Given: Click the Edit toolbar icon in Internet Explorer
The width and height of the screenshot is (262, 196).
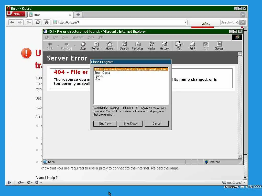Looking at the screenshot, I should [x=206, y=44].
